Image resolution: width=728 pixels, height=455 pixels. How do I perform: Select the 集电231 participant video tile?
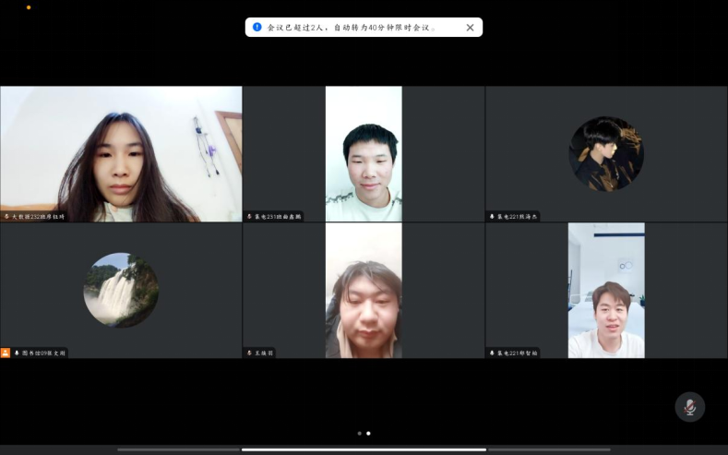click(x=364, y=152)
